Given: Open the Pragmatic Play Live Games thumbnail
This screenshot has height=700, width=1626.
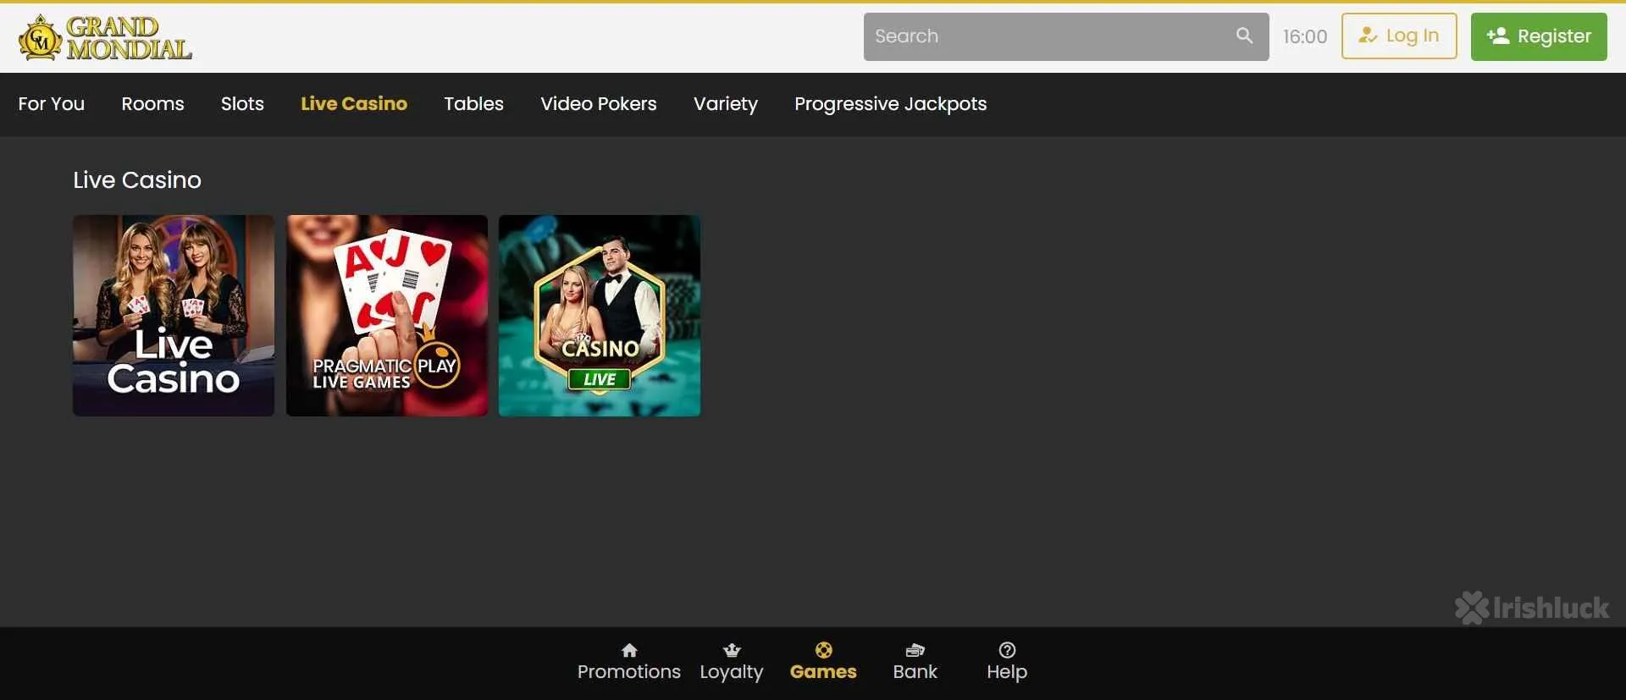Looking at the screenshot, I should (x=387, y=316).
